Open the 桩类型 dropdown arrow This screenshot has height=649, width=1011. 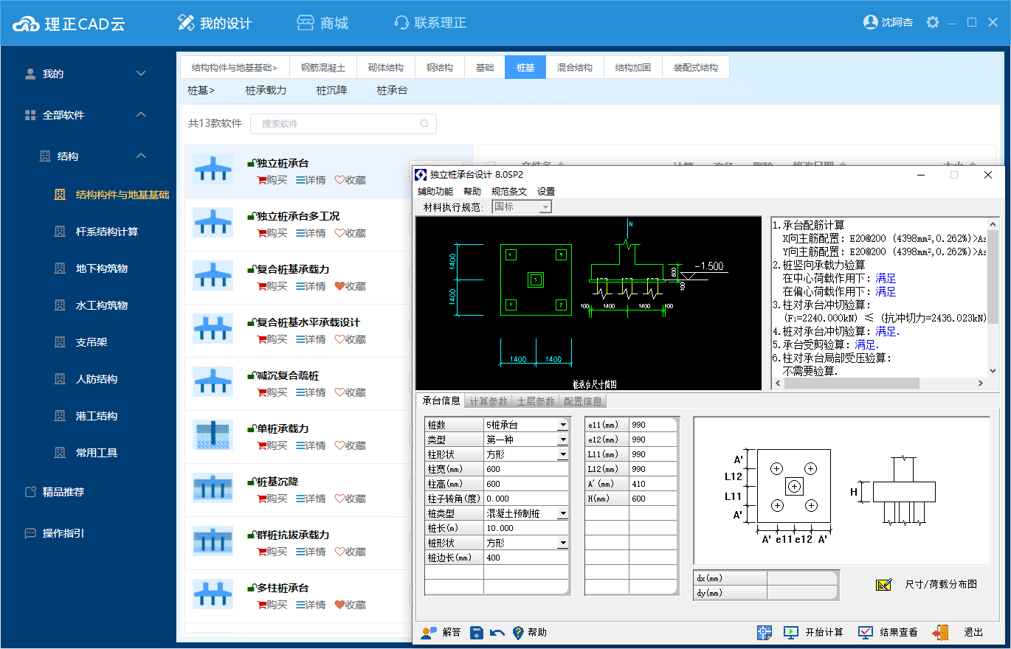562,513
